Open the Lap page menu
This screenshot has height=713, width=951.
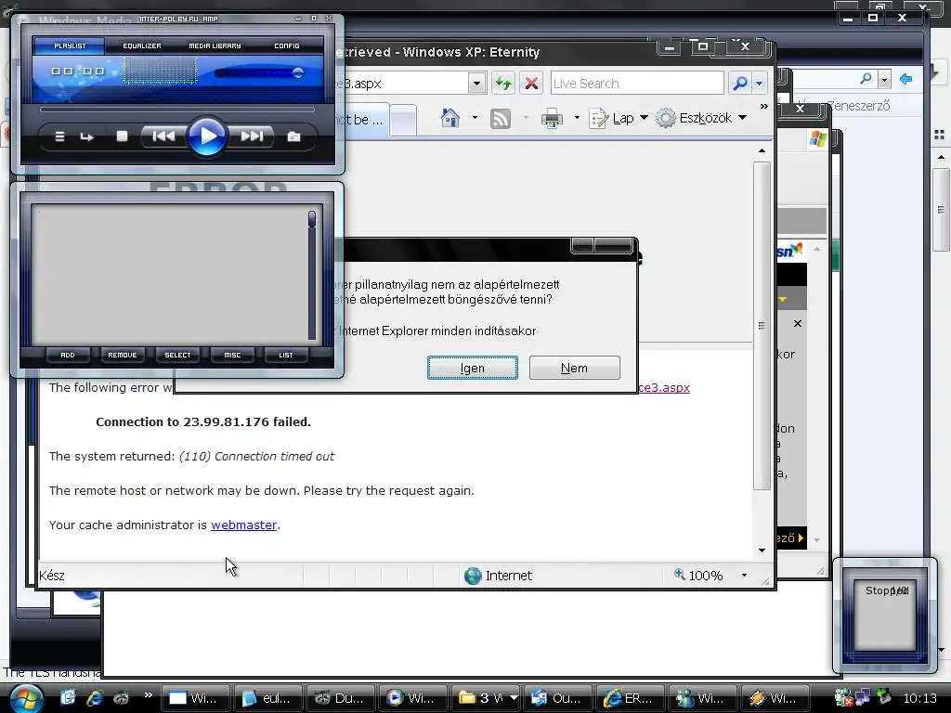point(619,118)
